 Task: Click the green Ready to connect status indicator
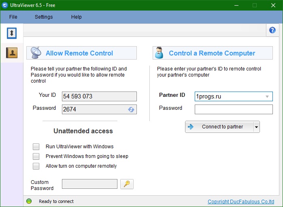(29, 201)
